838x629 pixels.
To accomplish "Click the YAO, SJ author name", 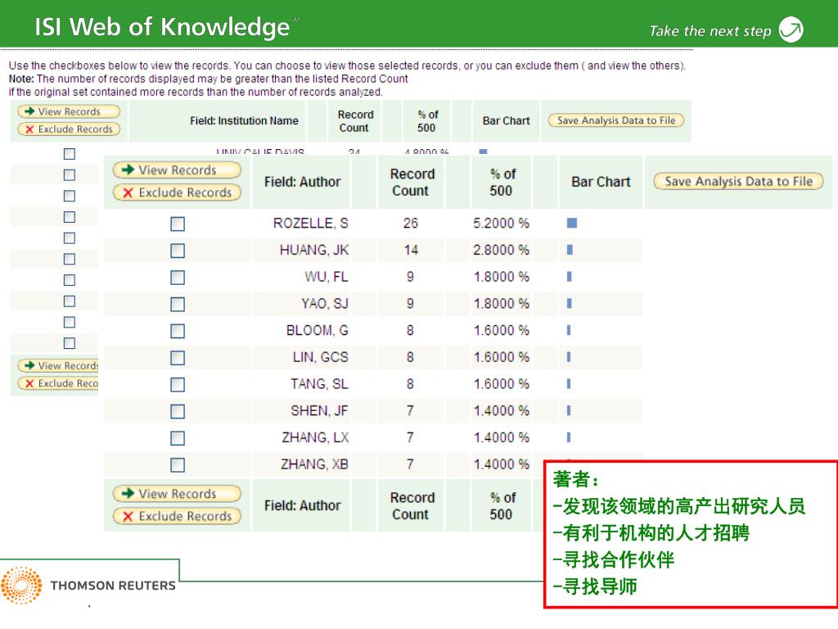I will point(324,303).
